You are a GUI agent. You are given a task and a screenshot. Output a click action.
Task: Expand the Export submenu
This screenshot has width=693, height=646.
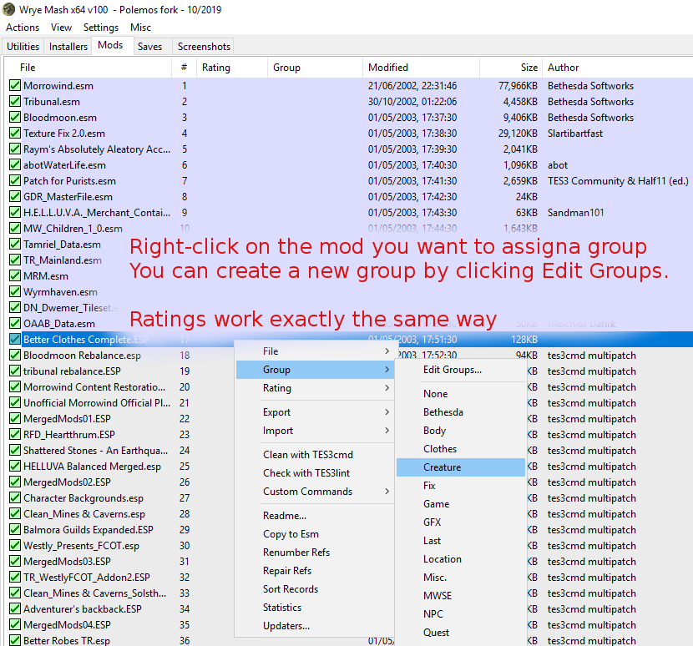315,412
